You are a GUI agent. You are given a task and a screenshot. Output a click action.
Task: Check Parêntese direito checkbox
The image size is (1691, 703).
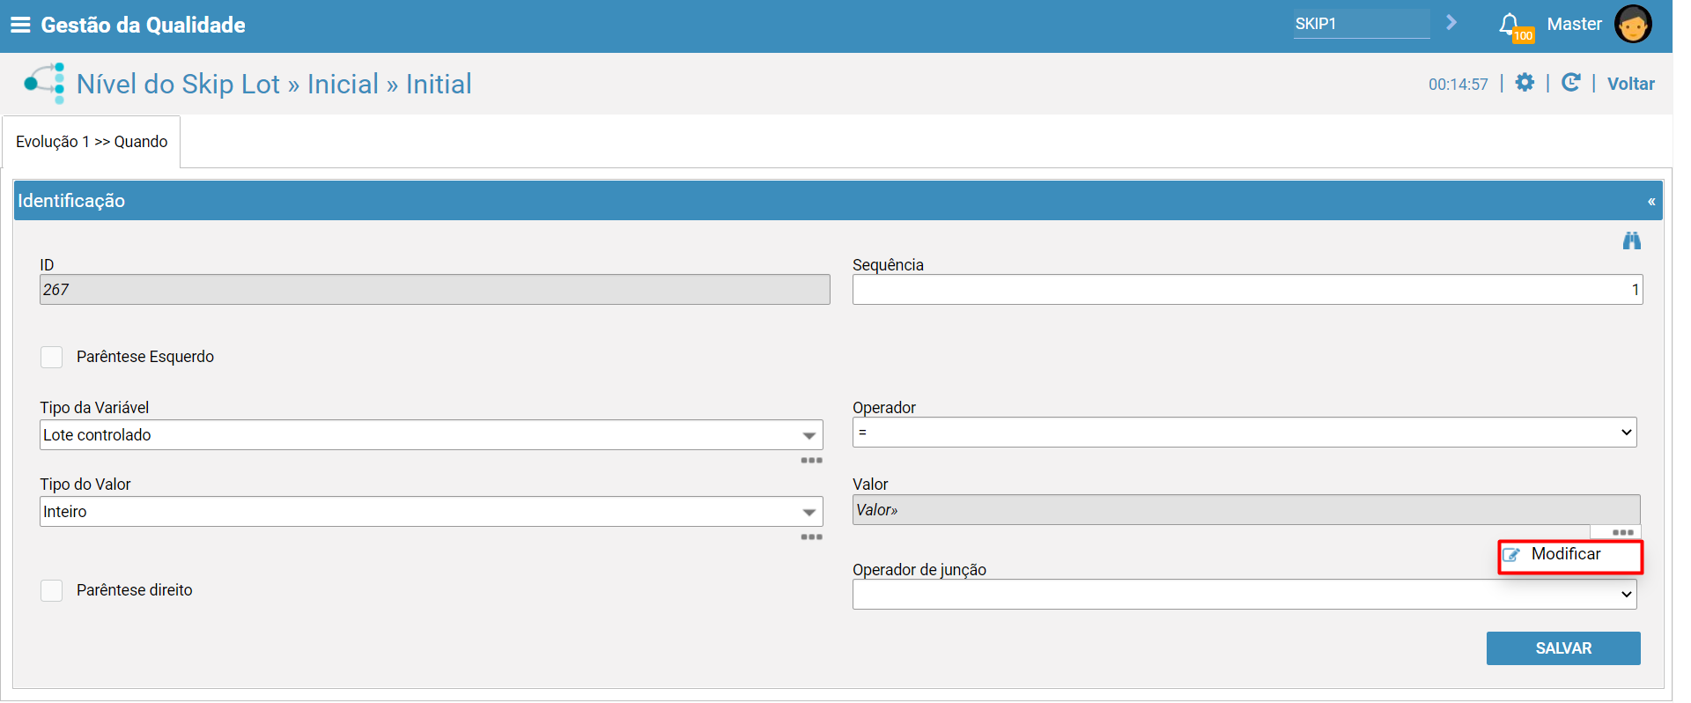pos(52,590)
